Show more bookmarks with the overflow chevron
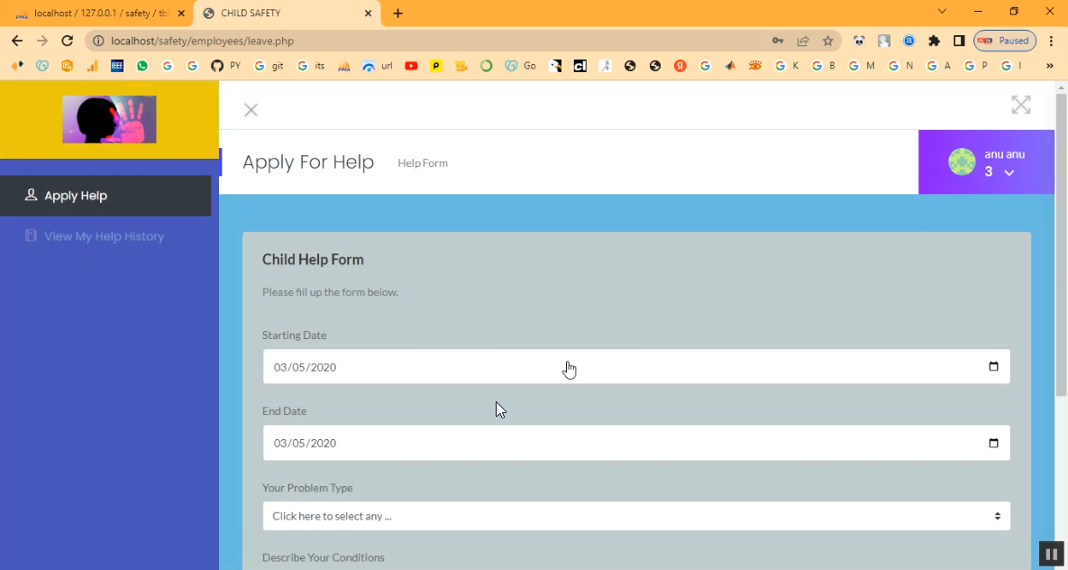 pos(1049,66)
